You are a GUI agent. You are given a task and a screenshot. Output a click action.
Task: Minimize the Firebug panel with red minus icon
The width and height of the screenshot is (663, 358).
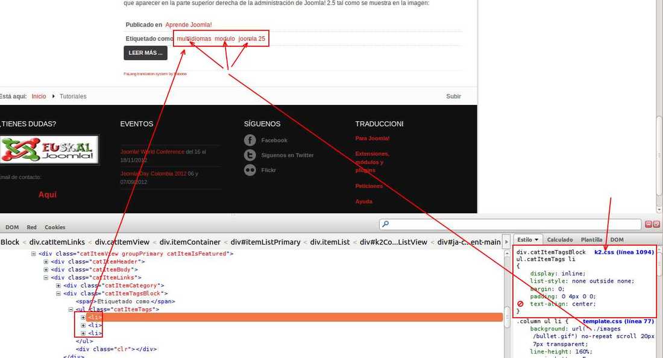[648, 224]
